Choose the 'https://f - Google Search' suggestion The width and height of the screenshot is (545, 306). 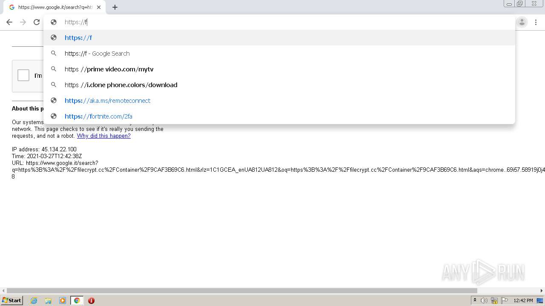[279, 54]
